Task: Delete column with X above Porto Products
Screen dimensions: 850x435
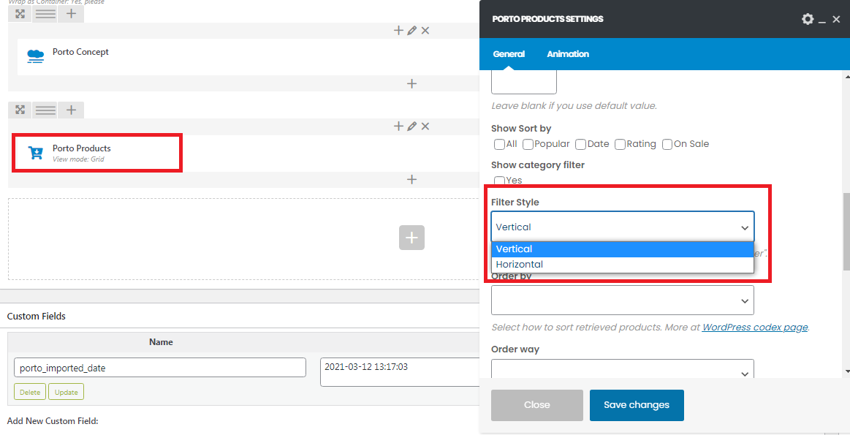Action: tap(425, 126)
